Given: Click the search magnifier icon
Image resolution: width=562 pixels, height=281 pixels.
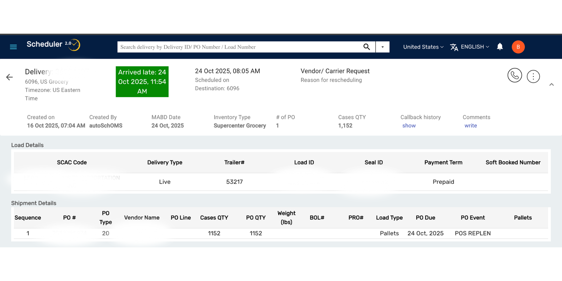Looking at the screenshot, I should tap(367, 47).
